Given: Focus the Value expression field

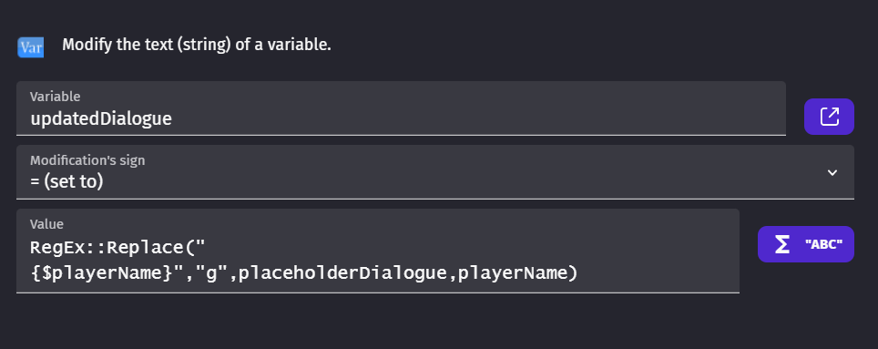Looking at the screenshot, I should [378, 251].
